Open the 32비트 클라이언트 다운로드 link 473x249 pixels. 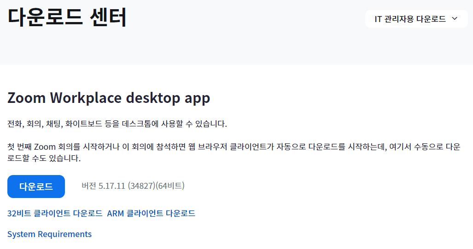click(55, 213)
